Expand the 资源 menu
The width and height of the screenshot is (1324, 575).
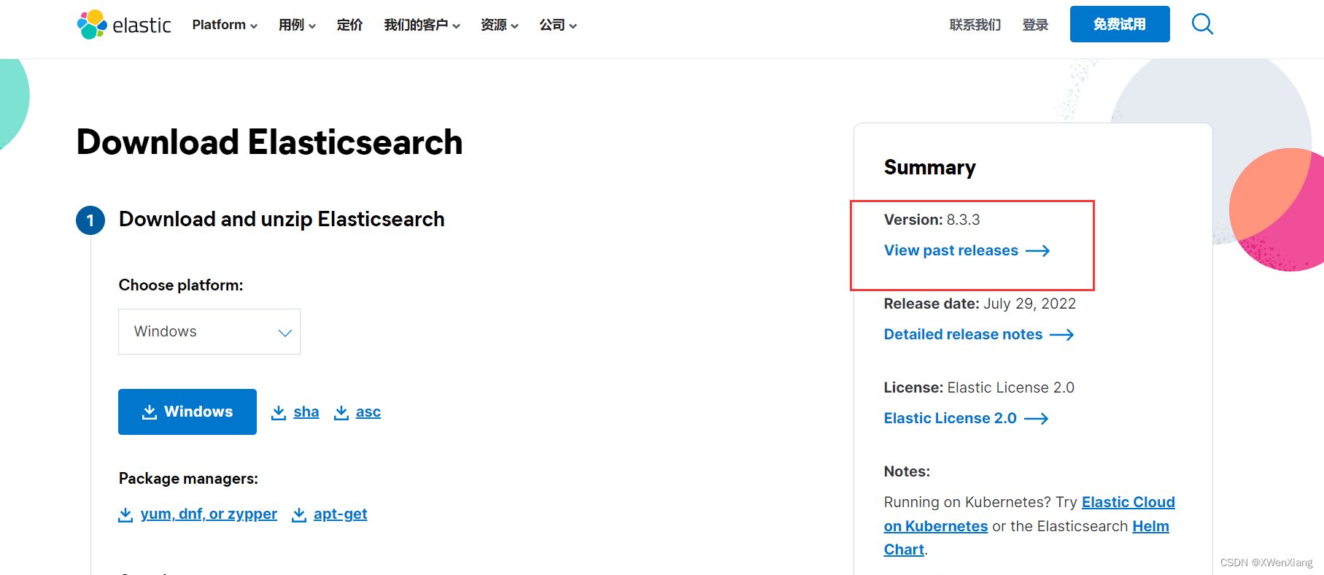pos(499,25)
